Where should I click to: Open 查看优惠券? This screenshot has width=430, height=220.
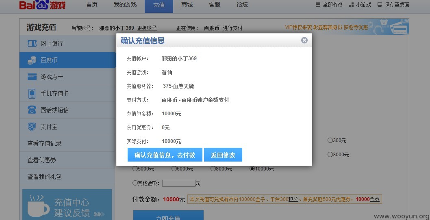click(x=41, y=160)
